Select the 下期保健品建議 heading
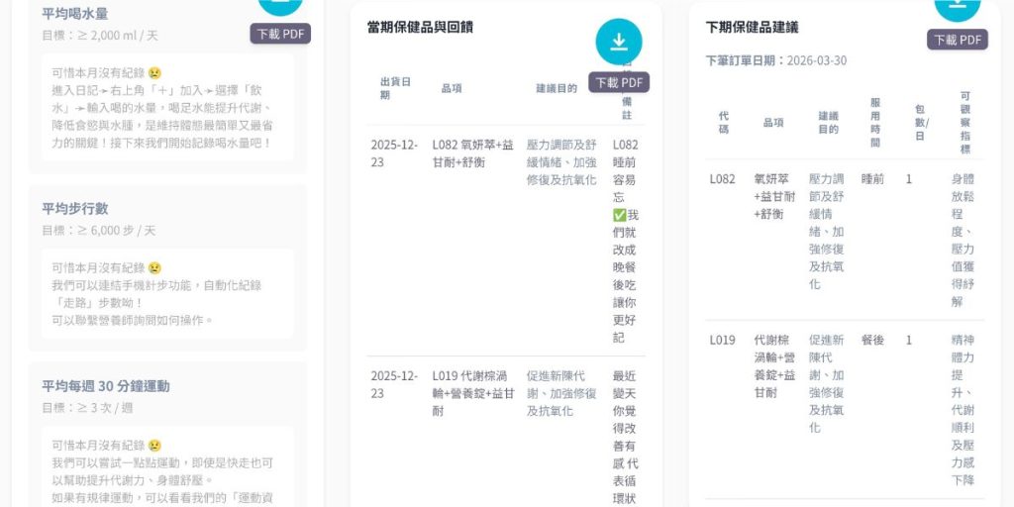The image size is (1014, 507). [753, 27]
